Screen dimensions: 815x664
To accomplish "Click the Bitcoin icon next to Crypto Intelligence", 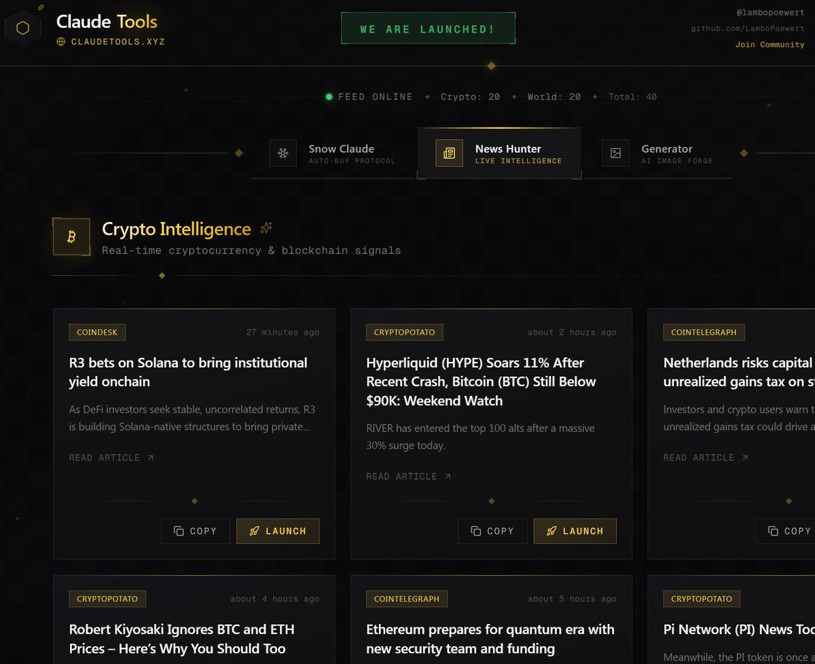I will [71, 236].
